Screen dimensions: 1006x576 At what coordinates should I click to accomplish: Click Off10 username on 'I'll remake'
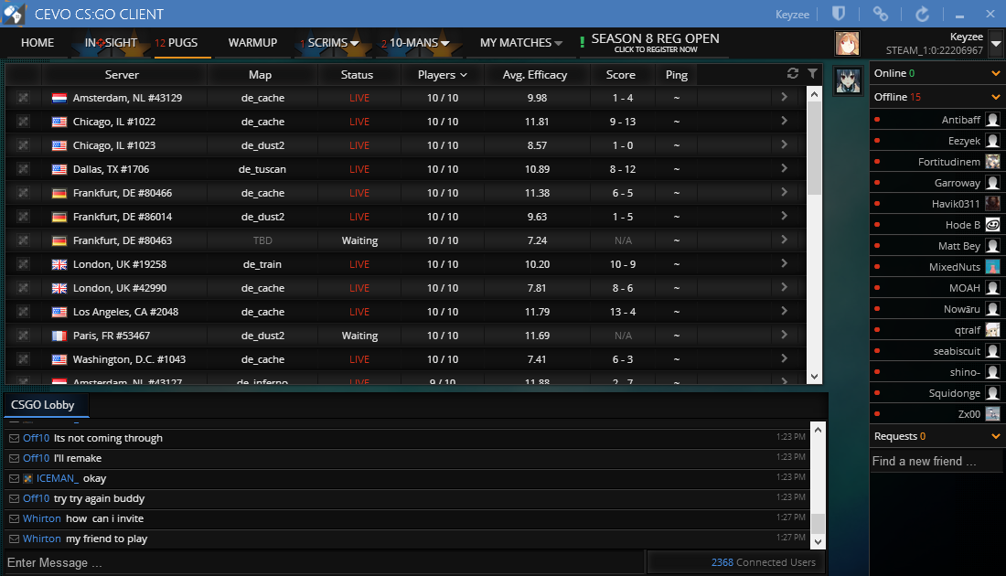(36, 458)
